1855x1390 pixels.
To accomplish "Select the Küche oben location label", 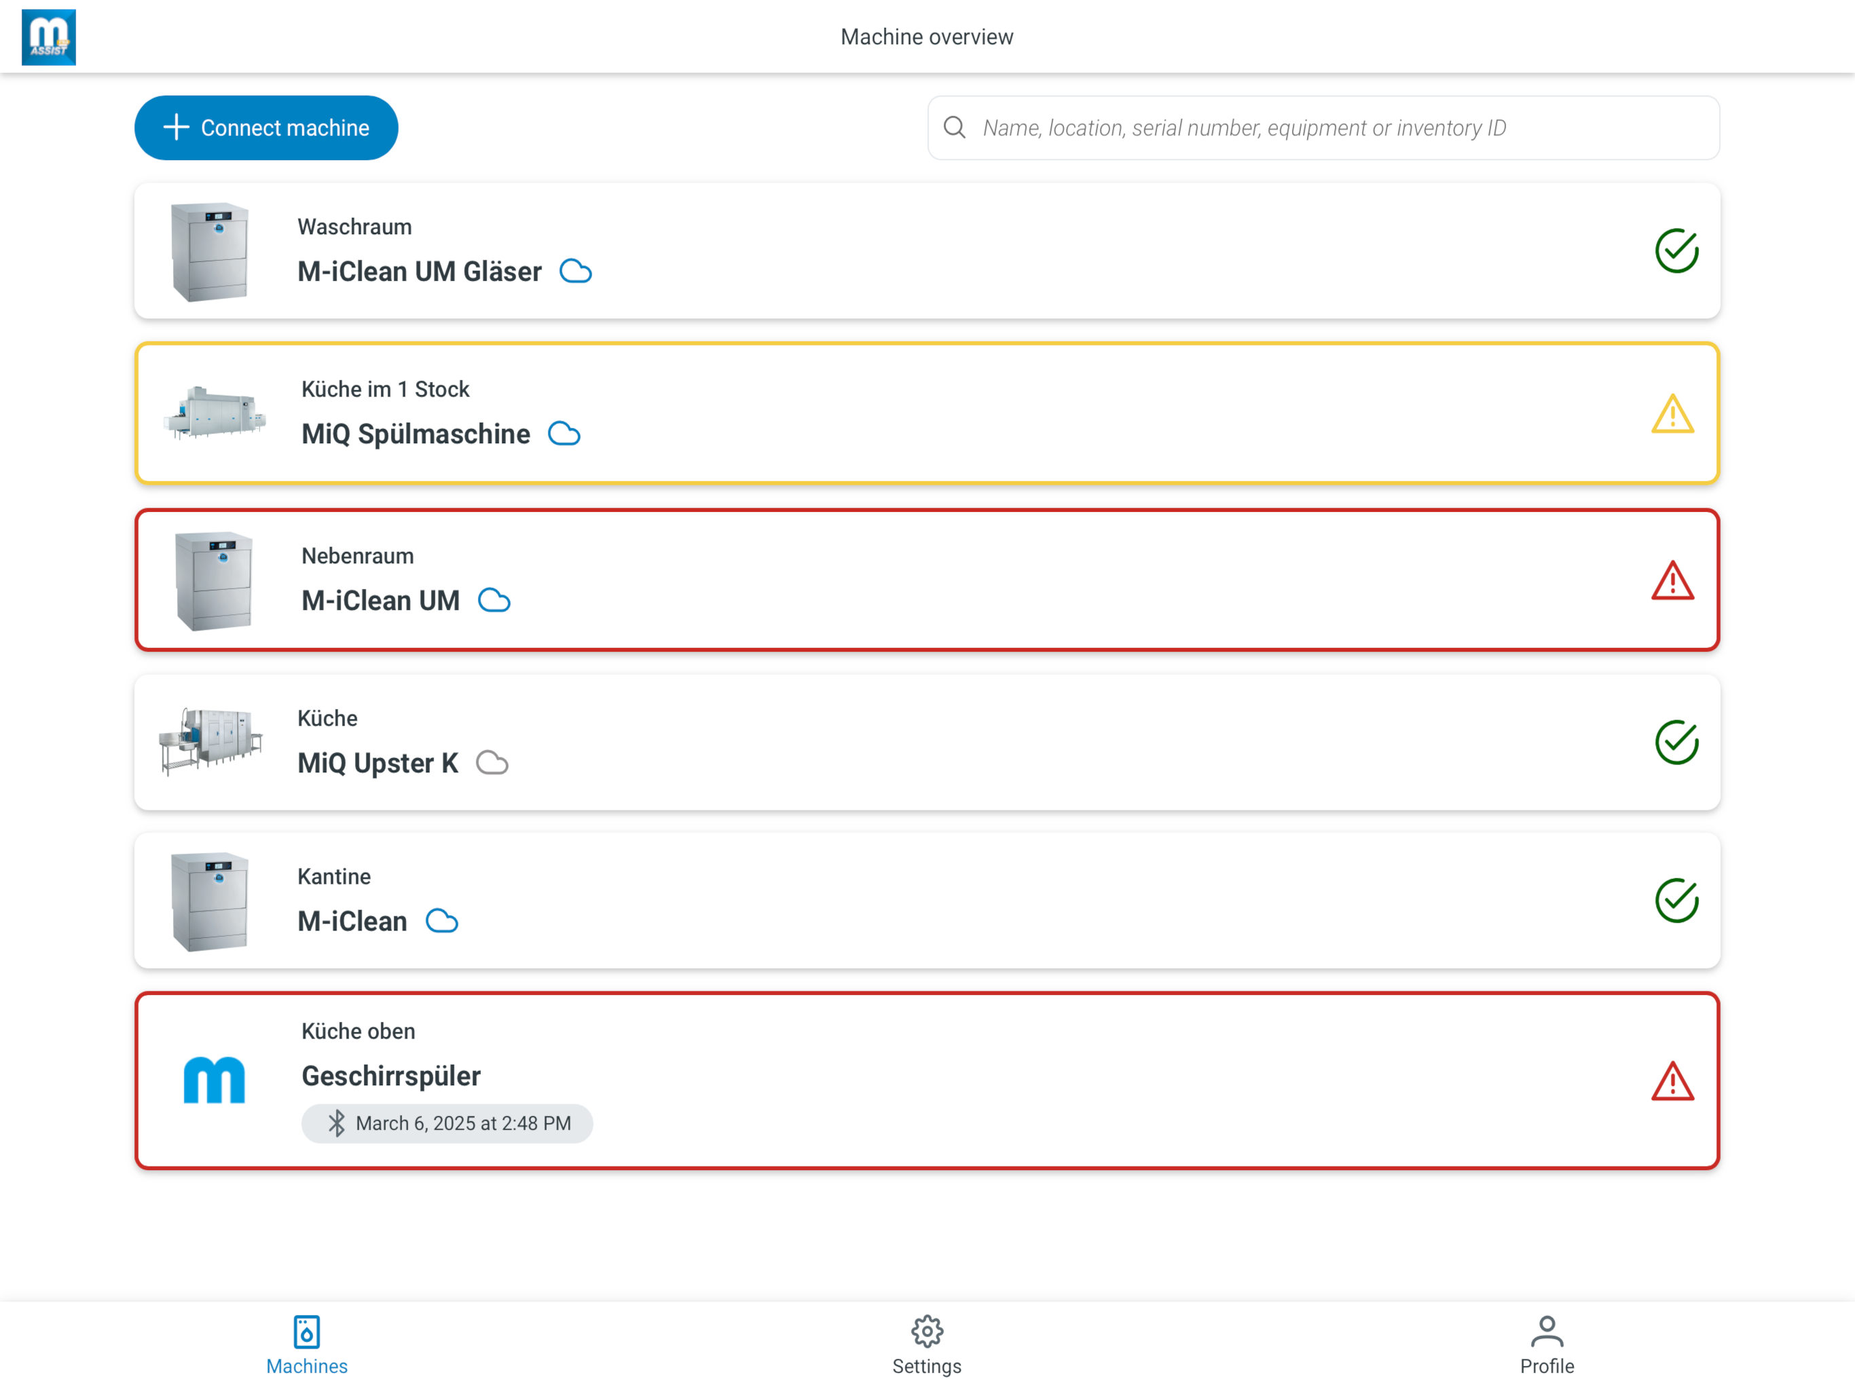I will [x=358, y=1031].
